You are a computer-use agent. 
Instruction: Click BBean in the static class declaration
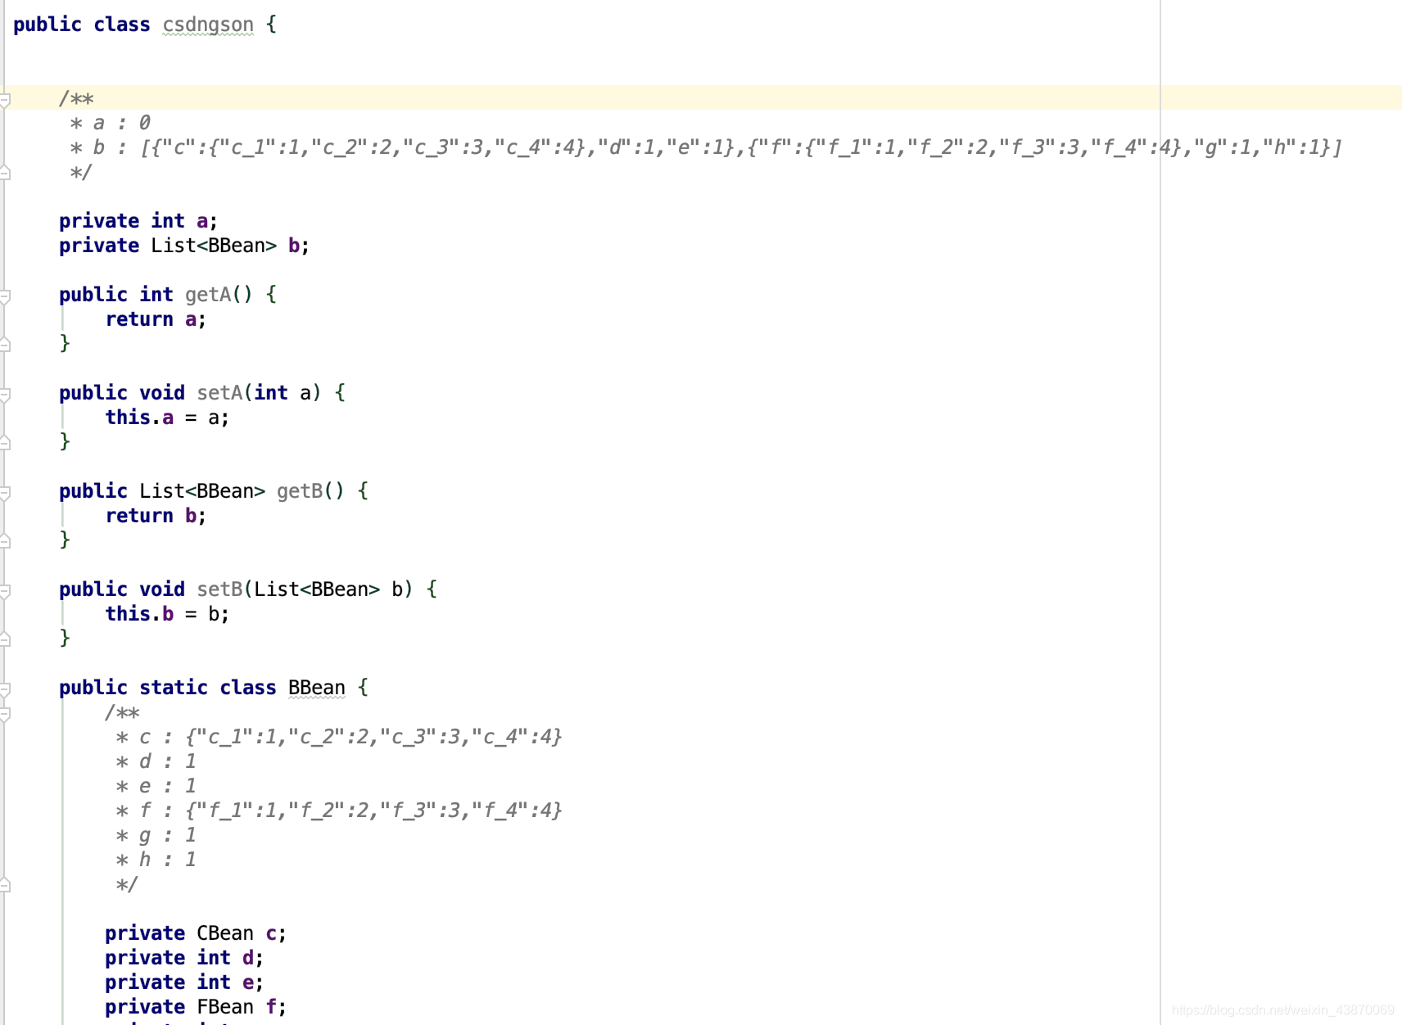point(317,688)
